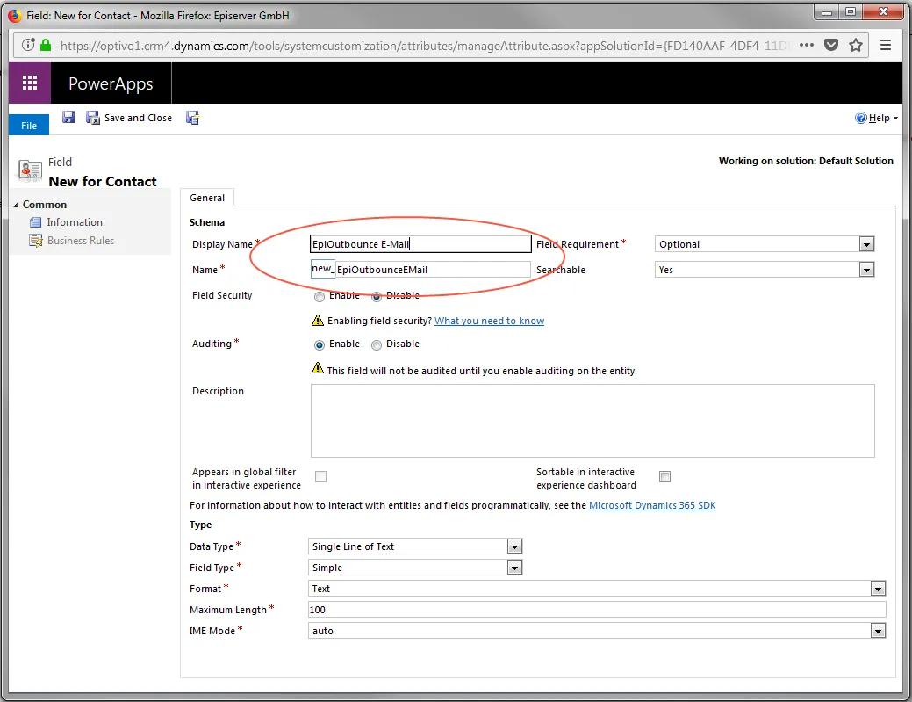912x702 pixels.
Task: Open the Microsoft Dynamics 365 SDK link
Action: 652,505
